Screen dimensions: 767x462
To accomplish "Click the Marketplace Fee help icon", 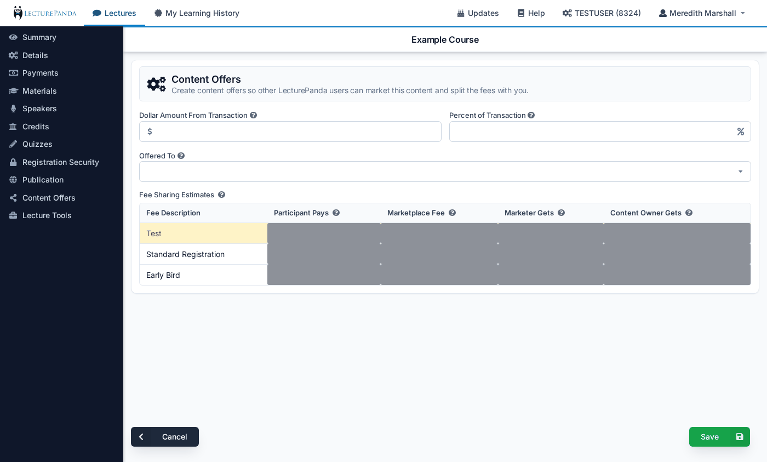I will click(452, 213).
